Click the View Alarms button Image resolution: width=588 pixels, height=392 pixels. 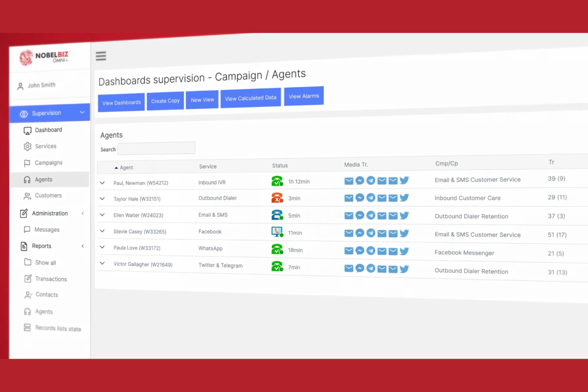pyautogui.click(x=304, y=96)
